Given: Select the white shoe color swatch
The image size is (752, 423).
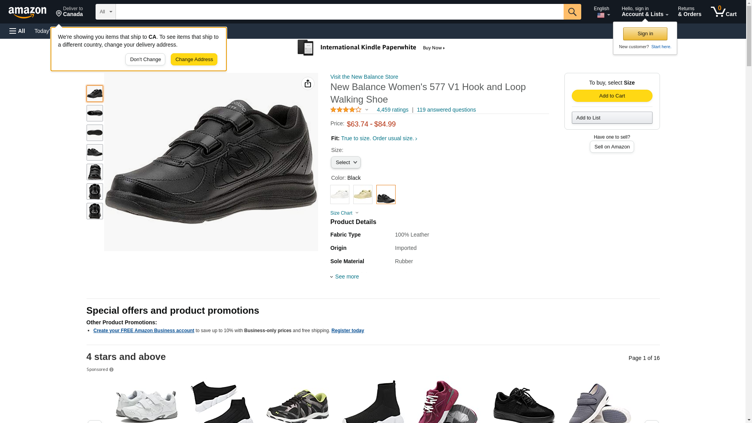Looking at the screenshot, I should pos(340,194).
